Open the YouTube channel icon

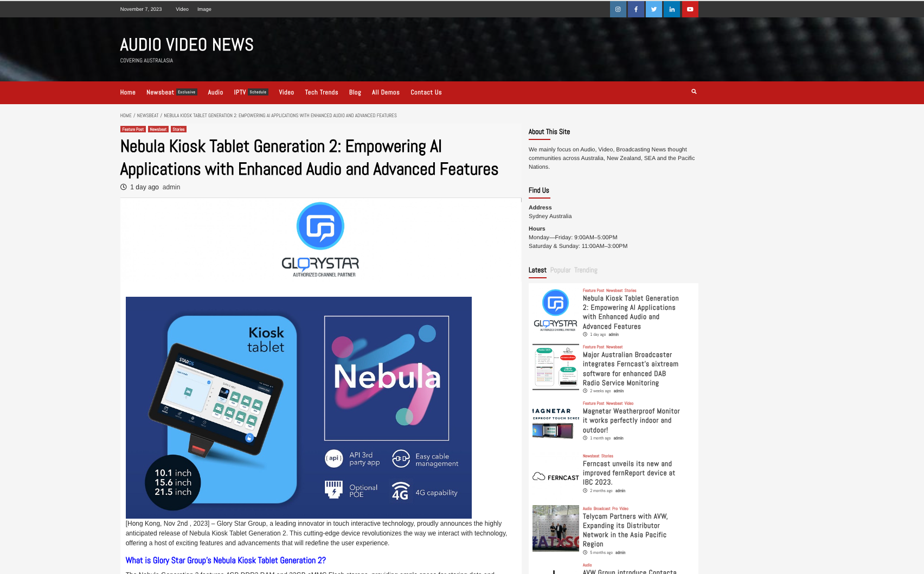click(x=690, y=9)
